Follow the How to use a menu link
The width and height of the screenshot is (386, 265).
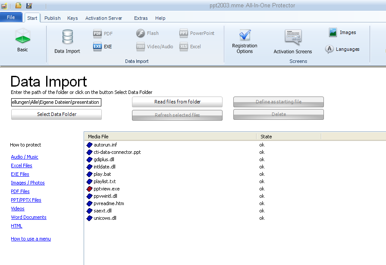click(x=31, y=239)
